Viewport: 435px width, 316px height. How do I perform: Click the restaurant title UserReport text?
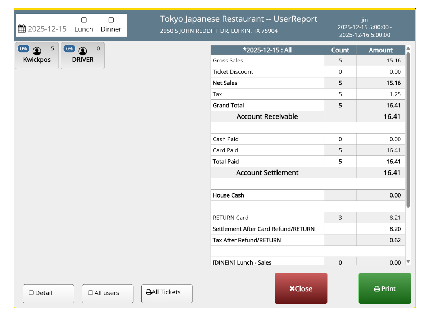[239, 19]
